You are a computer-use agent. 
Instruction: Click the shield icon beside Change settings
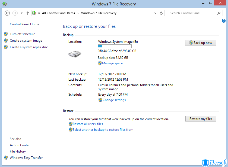[100, 100]
